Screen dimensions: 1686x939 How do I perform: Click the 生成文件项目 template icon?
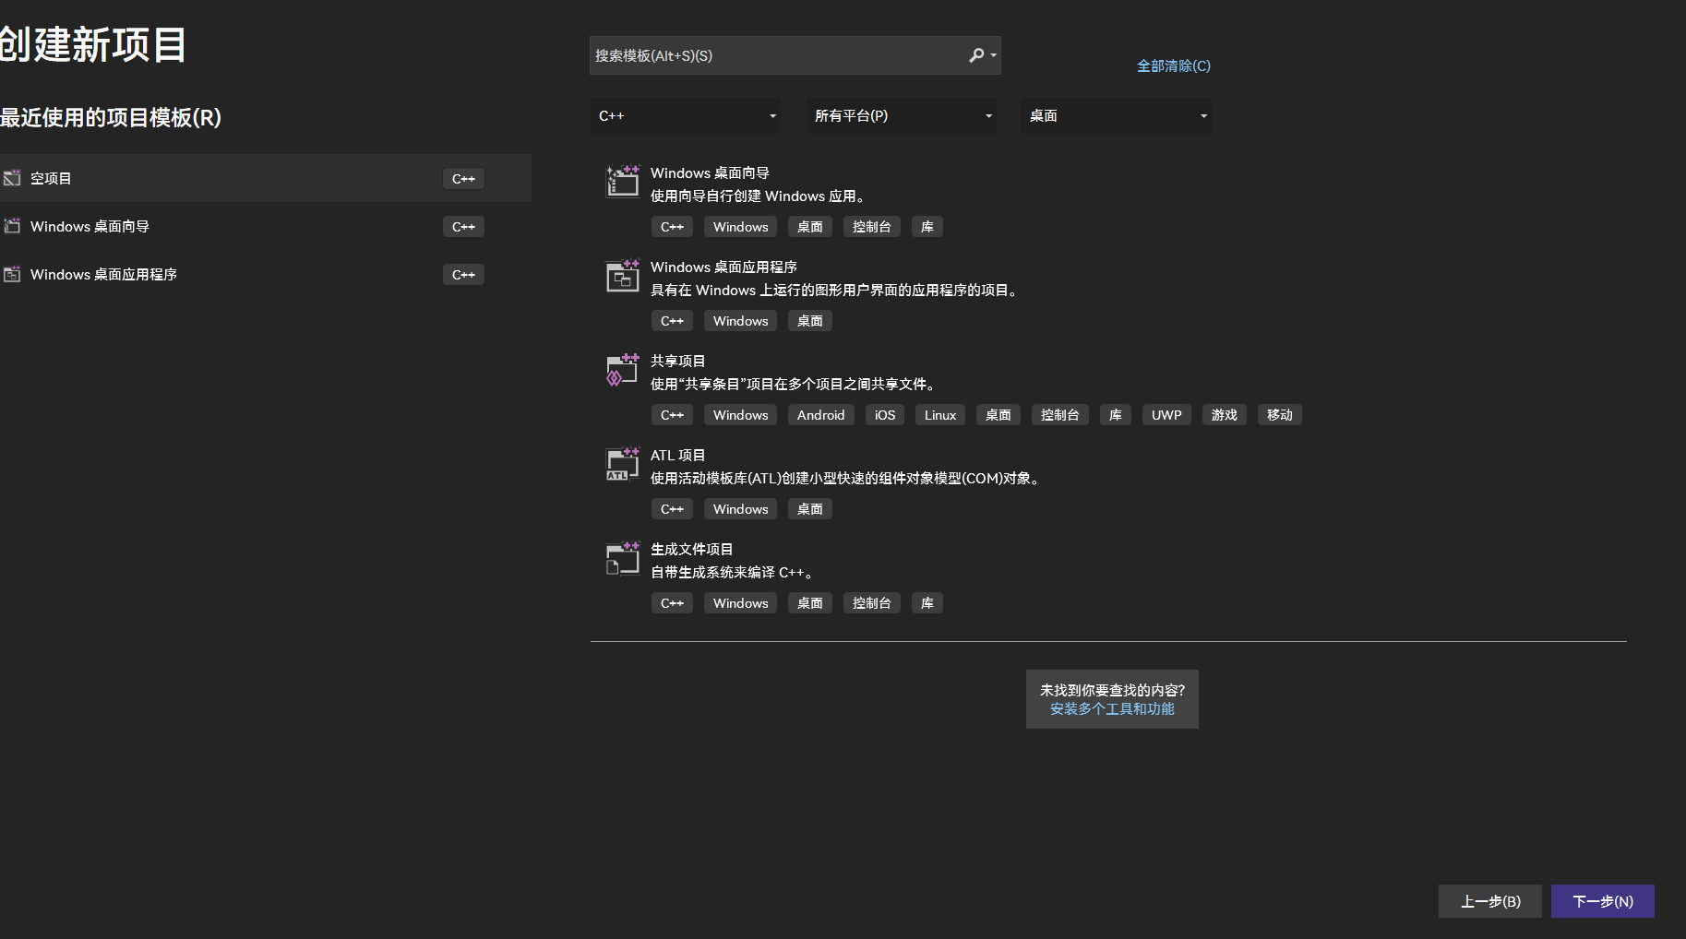pos(622,557)
